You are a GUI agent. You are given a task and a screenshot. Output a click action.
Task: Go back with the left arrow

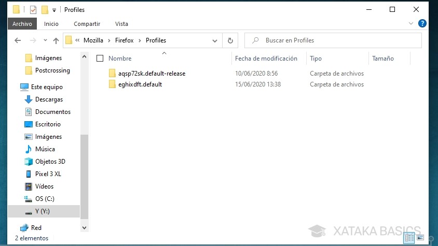18,40
